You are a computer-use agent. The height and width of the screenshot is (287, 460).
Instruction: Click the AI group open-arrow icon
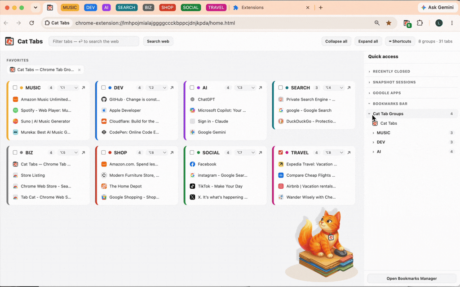(260, 87)
